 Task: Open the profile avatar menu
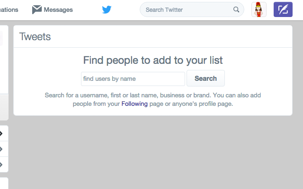point(259,9)
